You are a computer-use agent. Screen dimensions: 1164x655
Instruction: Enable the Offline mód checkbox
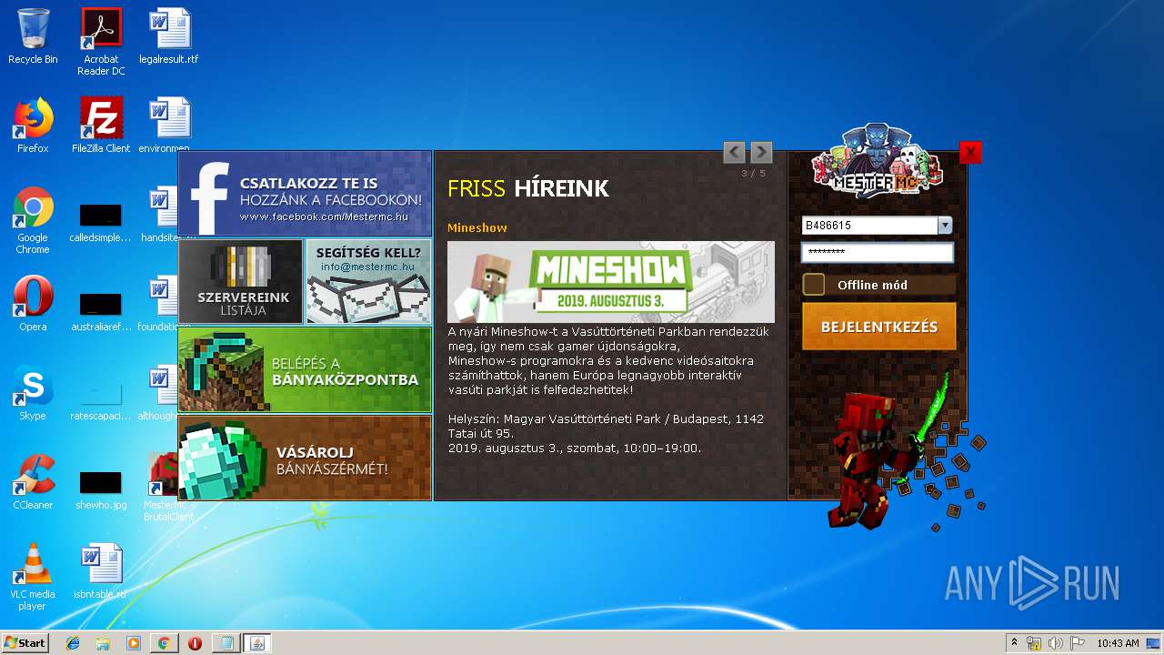(814, 285)
